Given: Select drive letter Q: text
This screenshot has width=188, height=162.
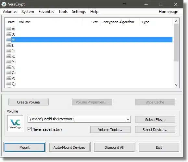Looking at the screenshot, I should pyautogui.click(x=14, y=84).
